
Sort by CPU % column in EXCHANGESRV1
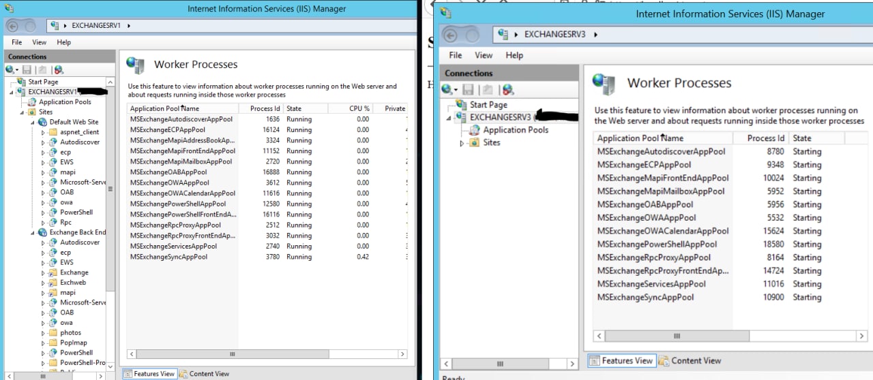(351, 108)
